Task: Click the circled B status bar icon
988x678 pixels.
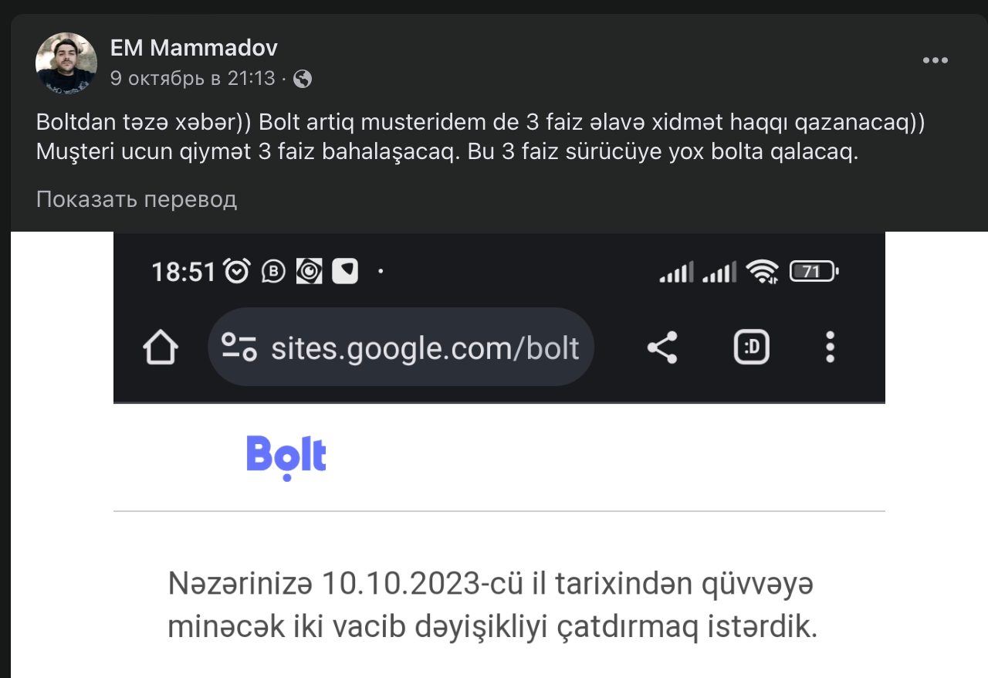Action: pos(273,271)
